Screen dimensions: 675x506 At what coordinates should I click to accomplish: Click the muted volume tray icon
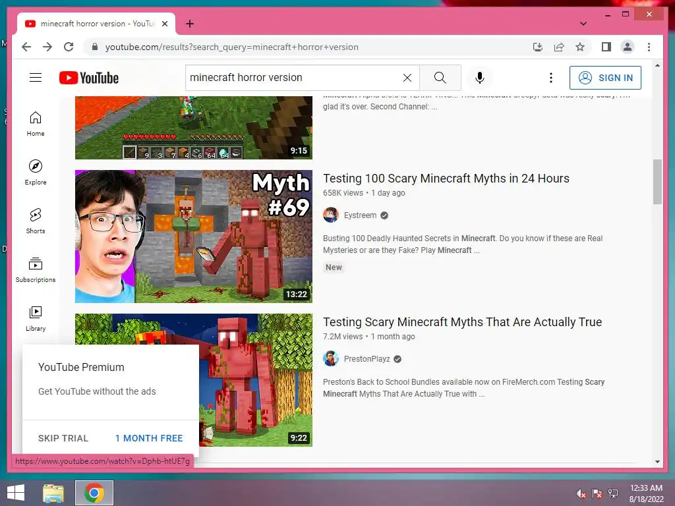[x=581, y=493]
